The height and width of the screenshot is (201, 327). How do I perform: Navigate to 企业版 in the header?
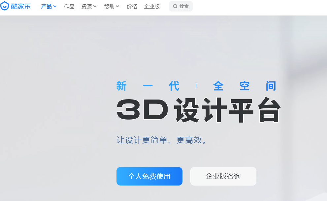pyautogui.click(x=151, y=7)
